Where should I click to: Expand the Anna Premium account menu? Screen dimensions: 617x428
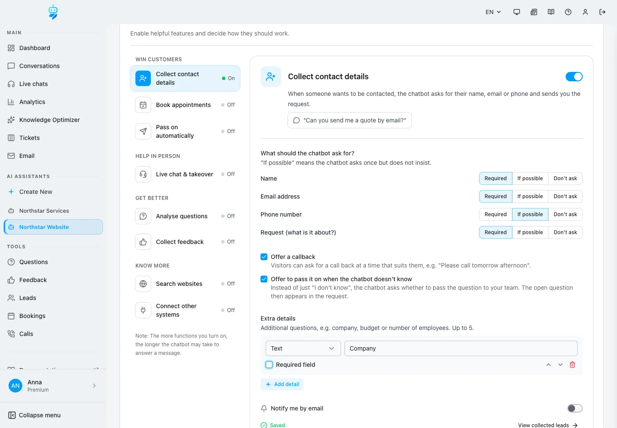tap(53, 386)
